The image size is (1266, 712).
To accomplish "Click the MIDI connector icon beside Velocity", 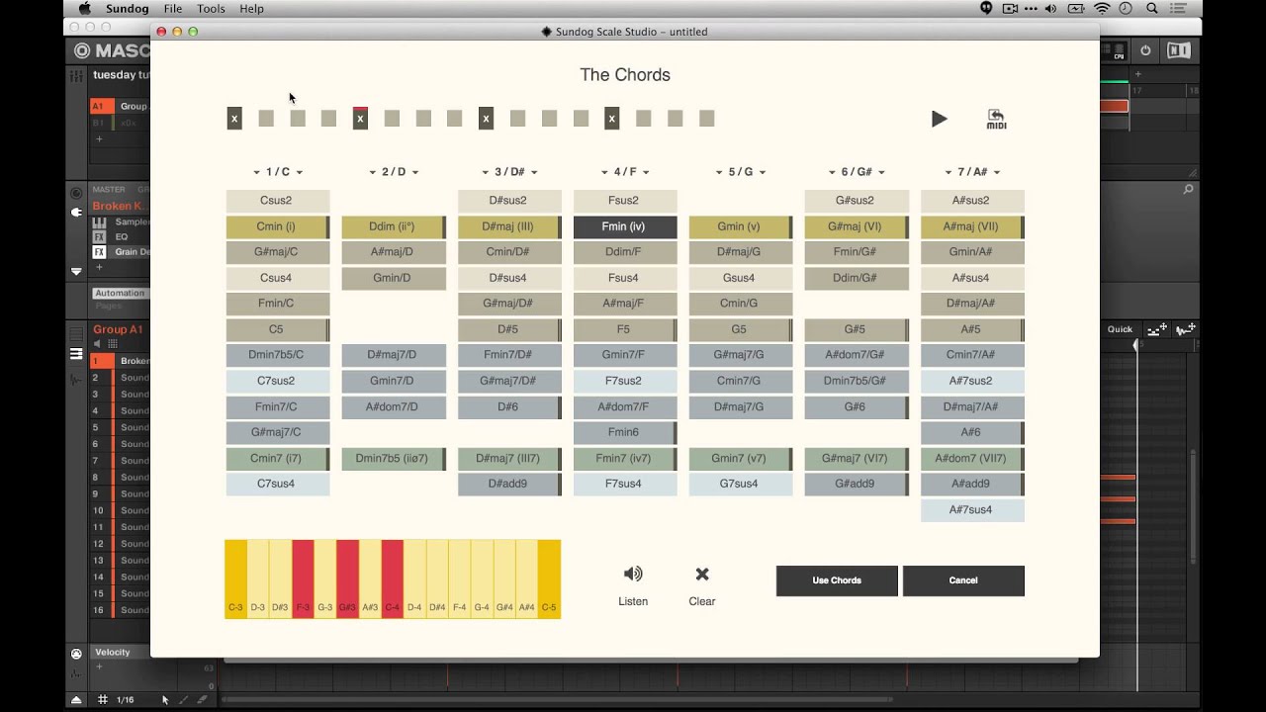I will (x=76, y=654).
